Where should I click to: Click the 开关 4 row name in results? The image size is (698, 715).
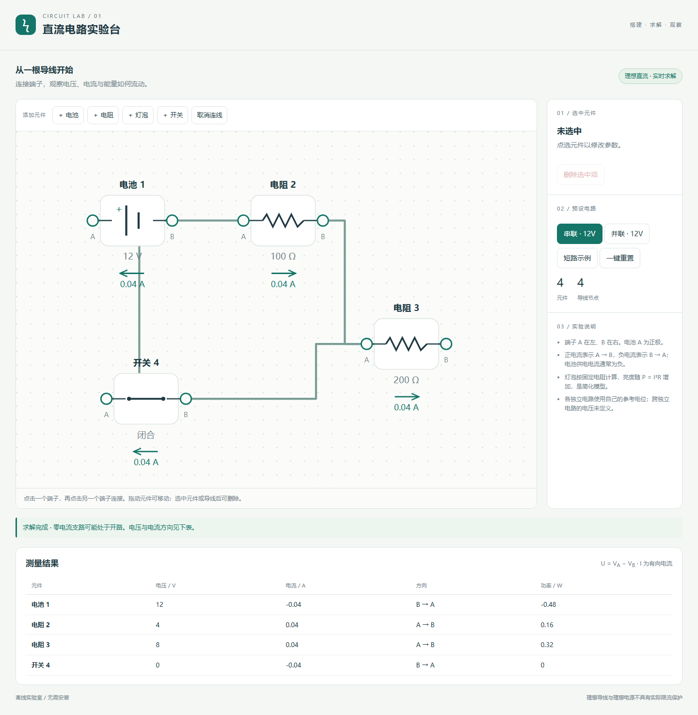click(41, 665)
